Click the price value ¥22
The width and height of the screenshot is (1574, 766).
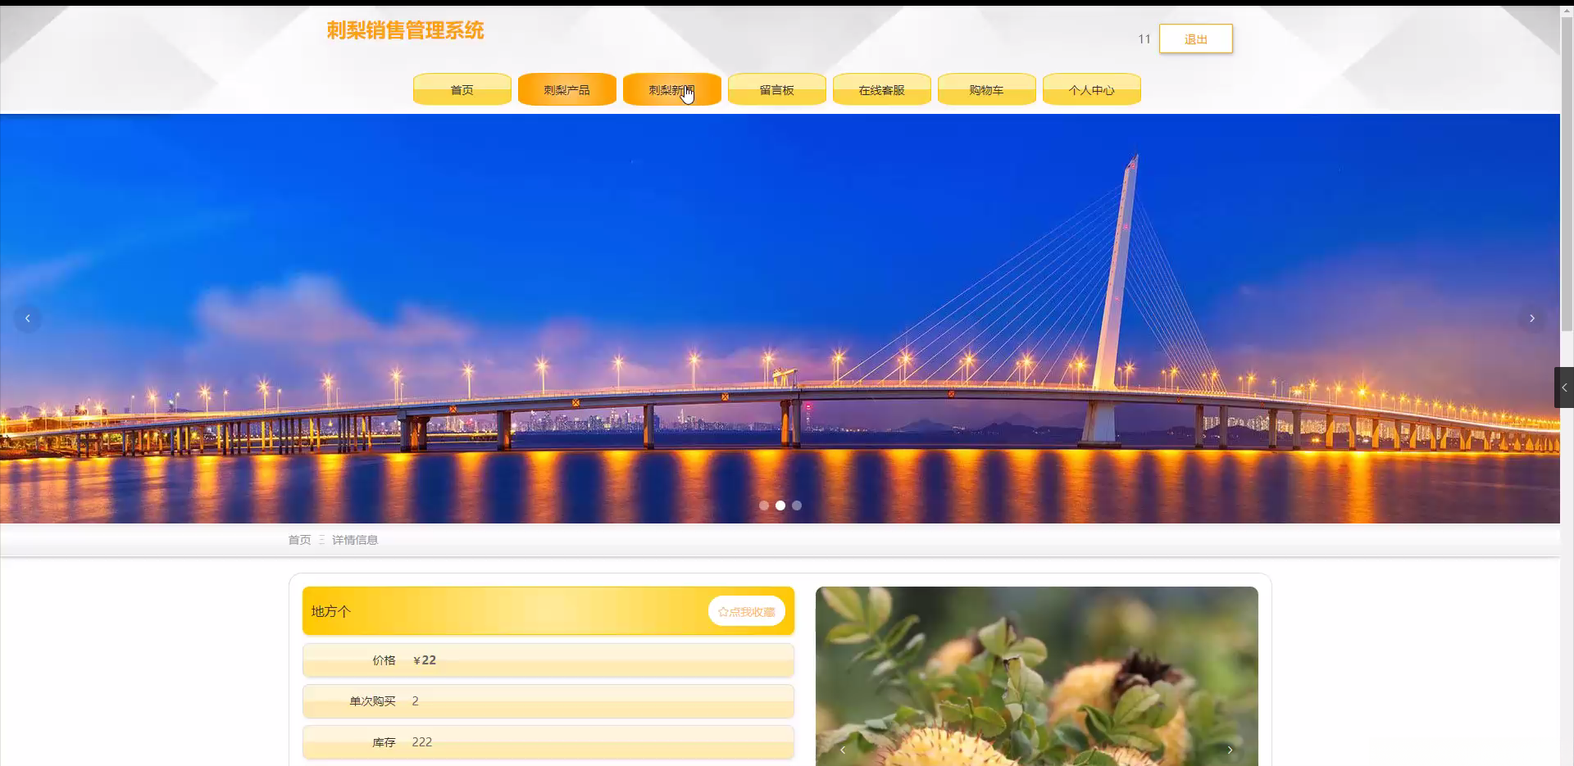[425, 660]
